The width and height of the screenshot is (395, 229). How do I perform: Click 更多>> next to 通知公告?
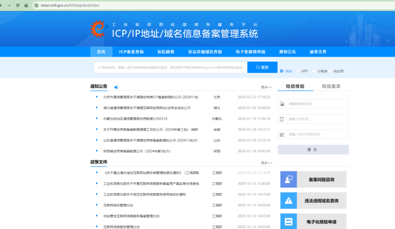click(267, 87)
